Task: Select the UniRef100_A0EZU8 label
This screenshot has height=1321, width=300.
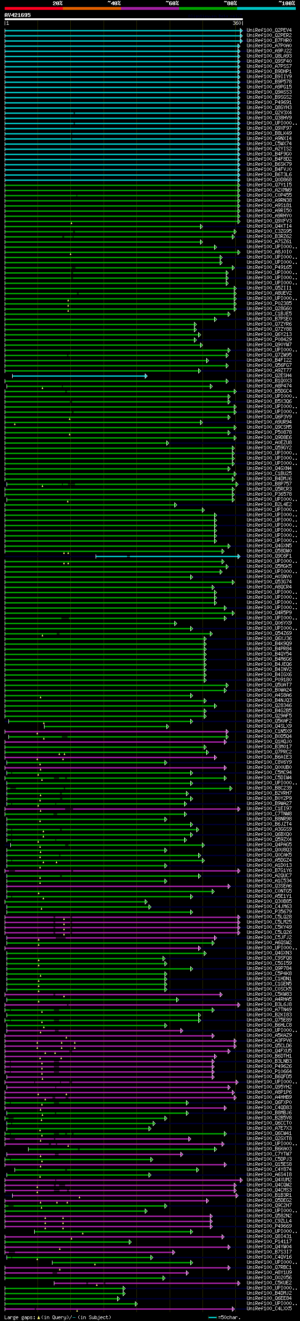Action: (x=269, y=442)
